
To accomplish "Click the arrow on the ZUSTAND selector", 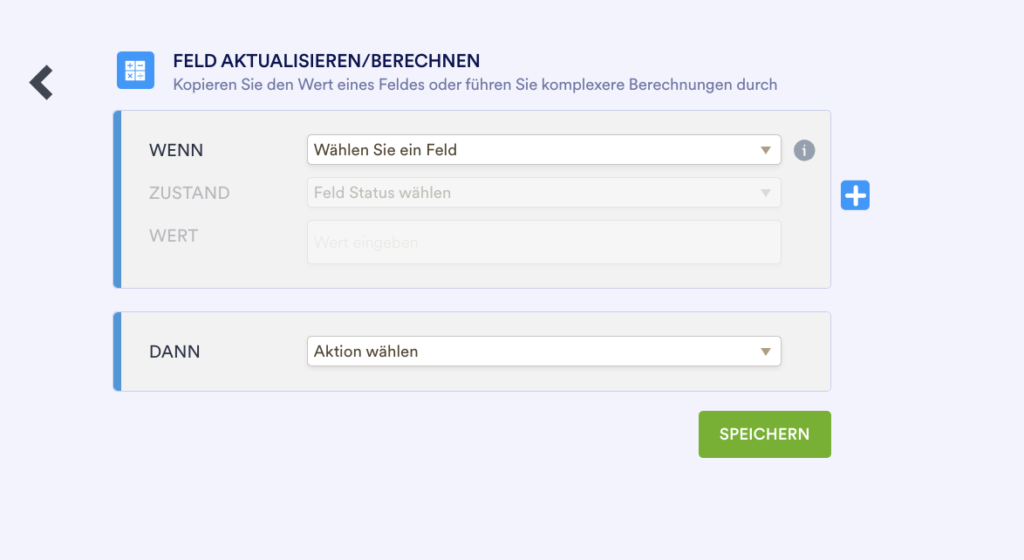I will 766,193.
